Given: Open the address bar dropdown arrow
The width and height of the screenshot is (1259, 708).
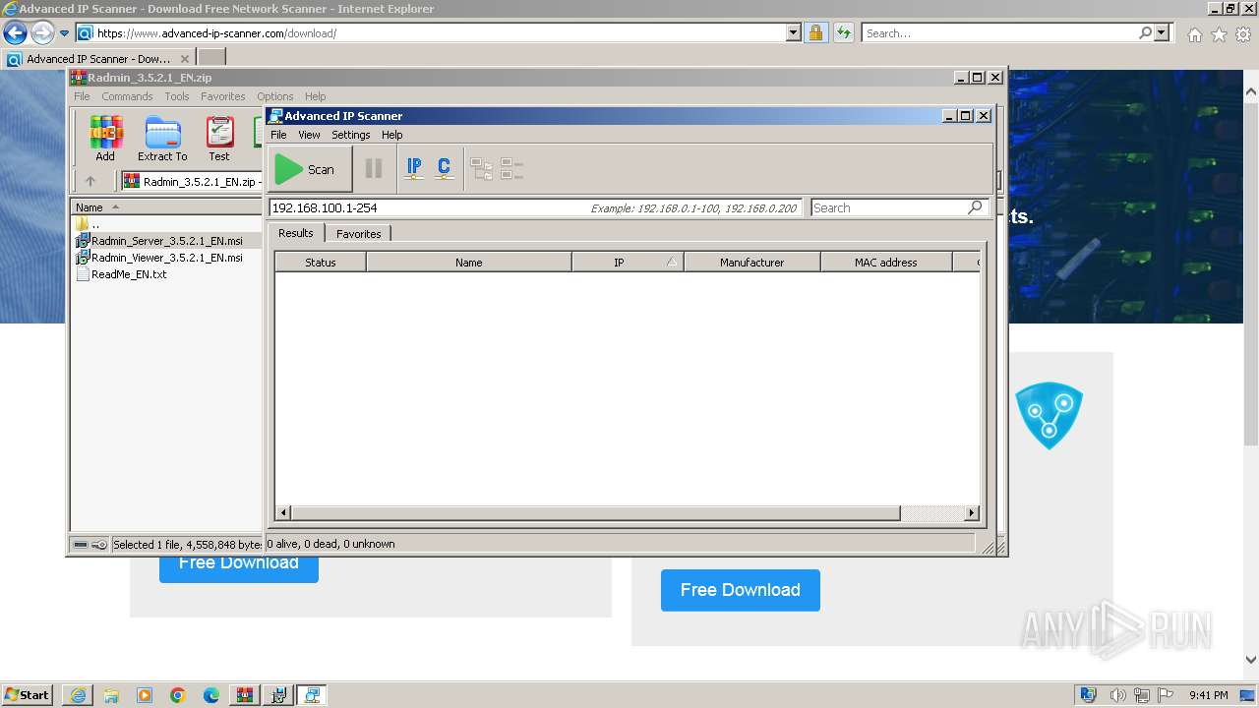Looking at the screenshot, I should 794,33.
